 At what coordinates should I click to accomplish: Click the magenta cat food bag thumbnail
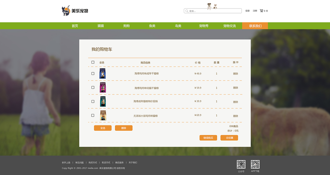click(x=103, y=87)
